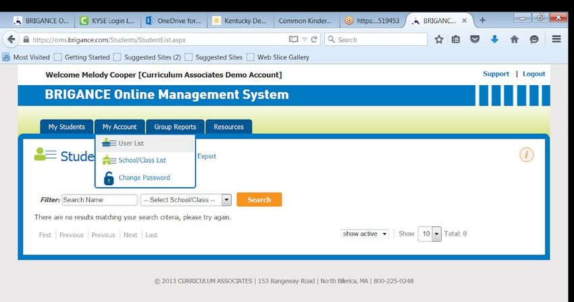Image resolution: width=574 pixels, height=302 pixels.
Task: Click the Student List person icon
Action: (45, 154)
